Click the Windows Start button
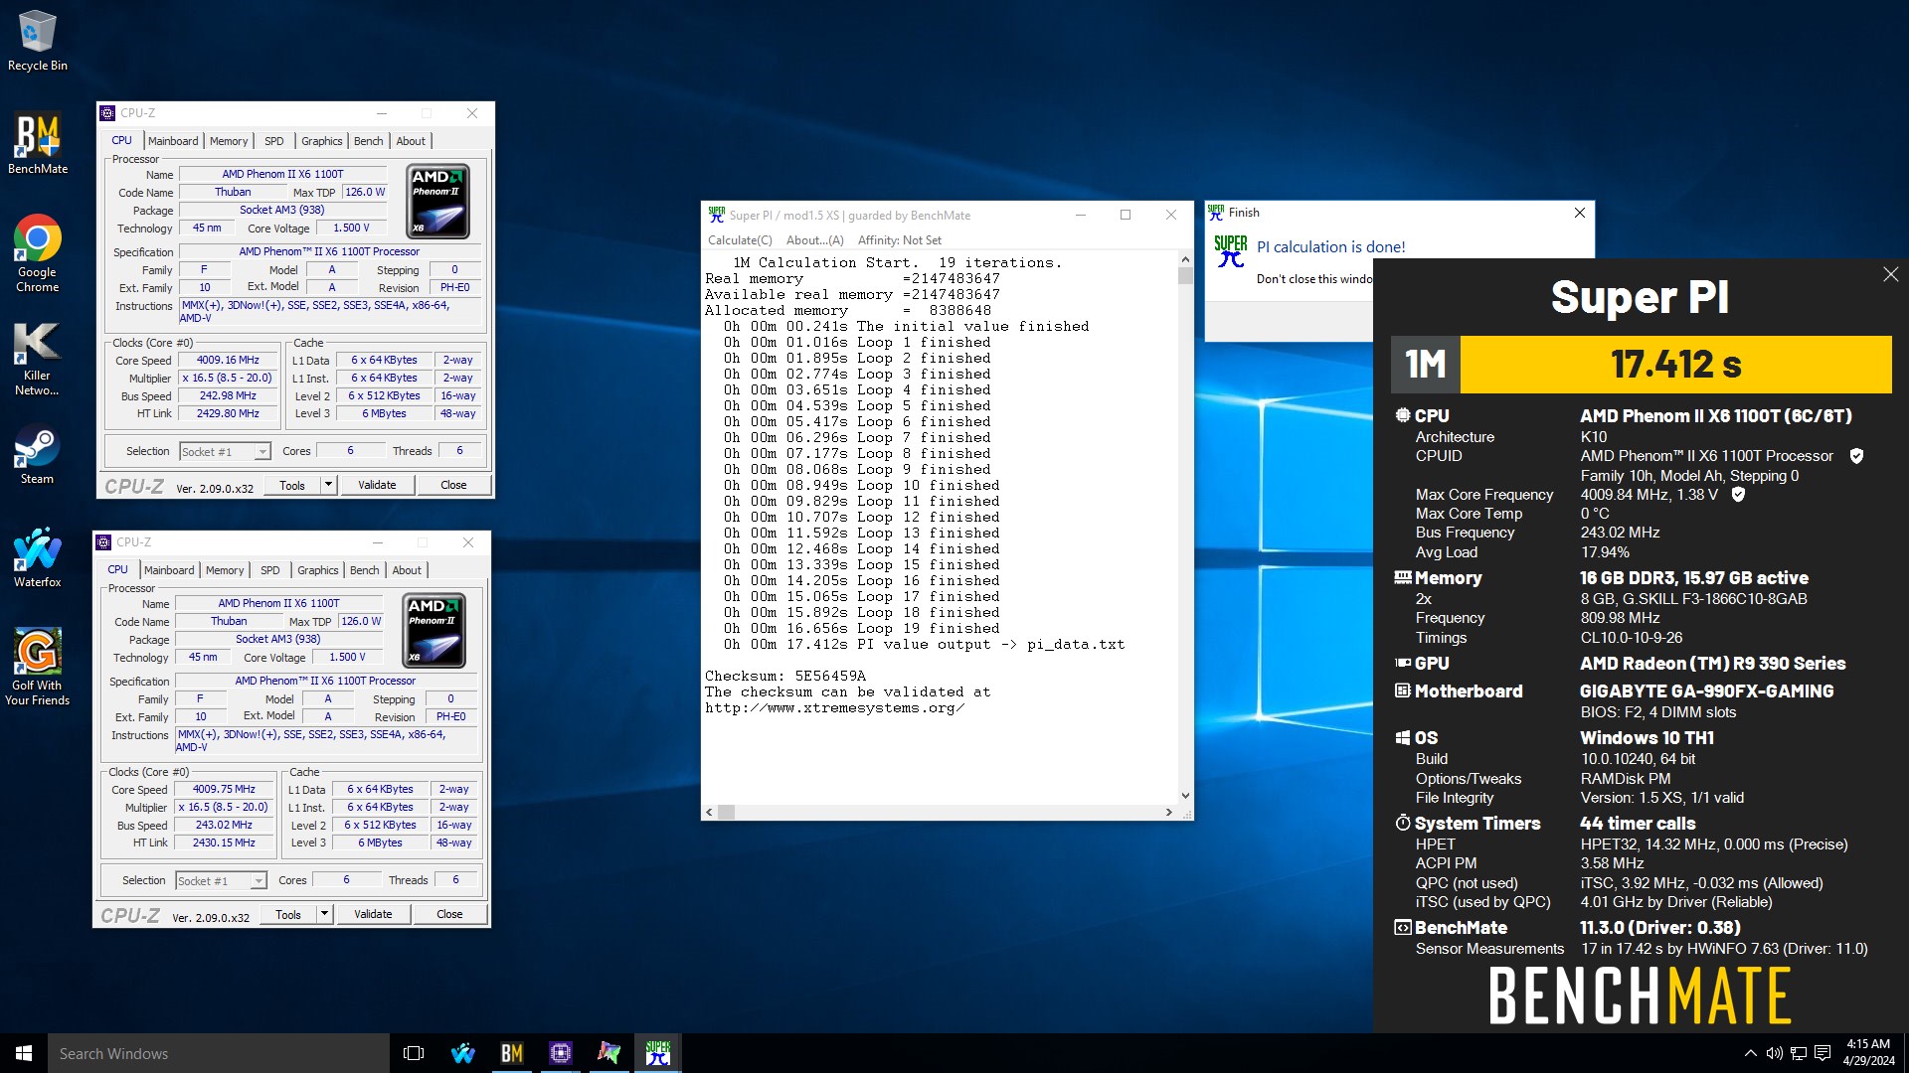The image size is (1909, 1073). click(x=24, y=1053)
